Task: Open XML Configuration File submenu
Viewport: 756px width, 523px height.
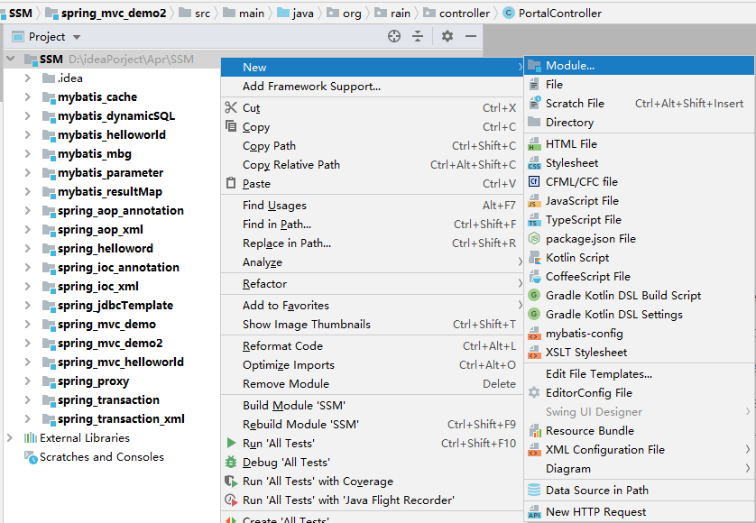Action: click(639, 449)
